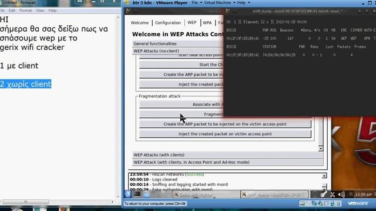Click Notepad vertical scroll-up arrow

click(x=118, y=17)
